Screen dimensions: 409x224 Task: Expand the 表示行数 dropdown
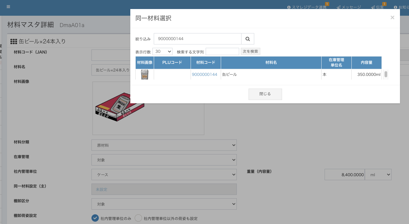tap(162, 51)
